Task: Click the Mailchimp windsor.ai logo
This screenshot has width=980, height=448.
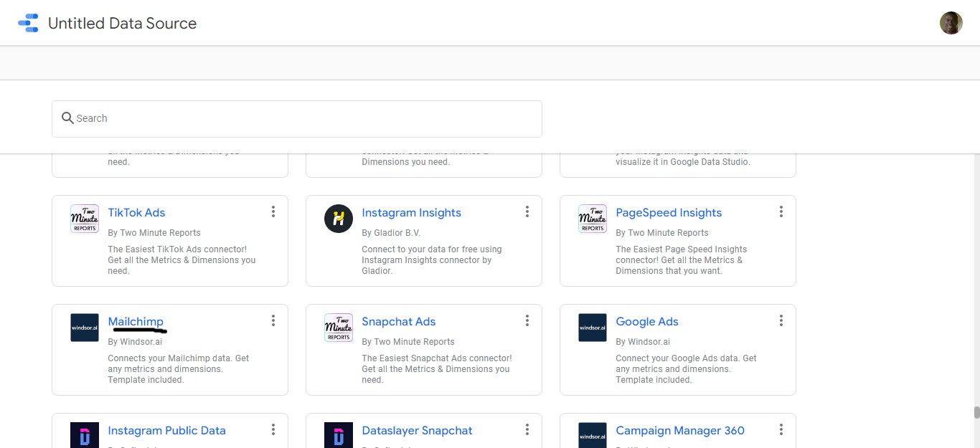Action: 85,328
